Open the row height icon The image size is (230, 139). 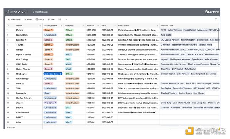click(x=59, y=20)
